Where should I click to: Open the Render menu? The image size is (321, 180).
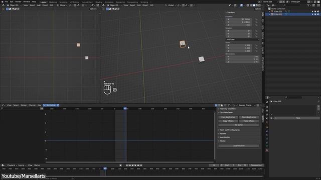coord(18,1)
